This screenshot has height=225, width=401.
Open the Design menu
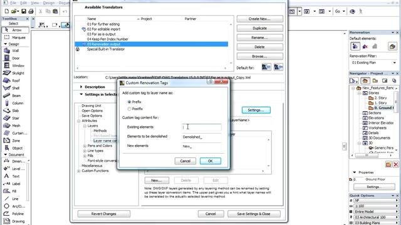coord(49,2)
